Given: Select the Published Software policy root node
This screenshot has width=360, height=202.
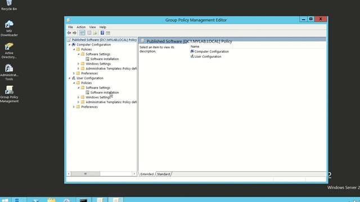Looking at the screenshot, I should (x=104, y=40).
